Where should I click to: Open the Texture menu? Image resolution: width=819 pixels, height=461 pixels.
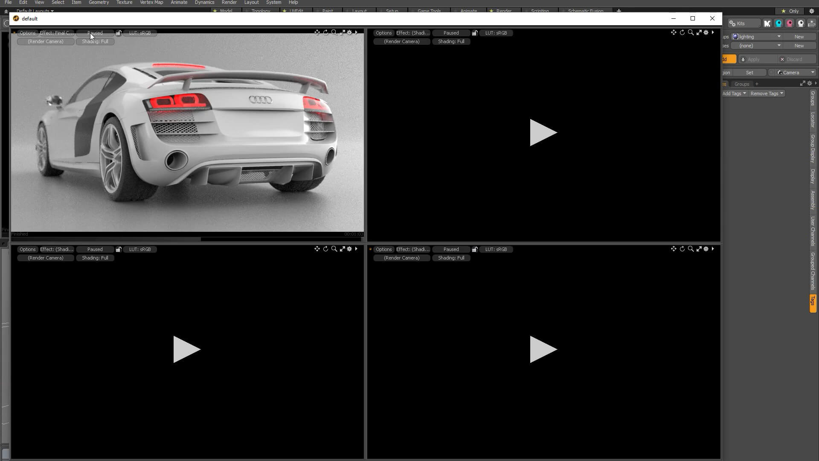(x=124, y=3)
